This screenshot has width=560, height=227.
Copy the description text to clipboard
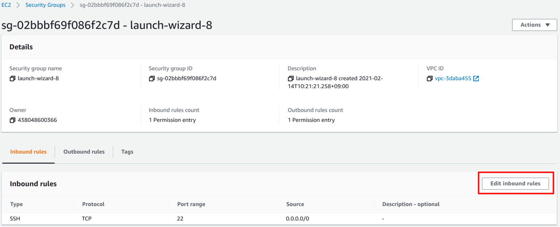click(291, 78)
